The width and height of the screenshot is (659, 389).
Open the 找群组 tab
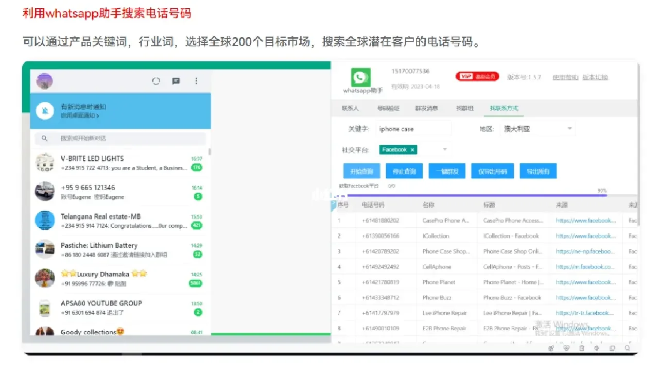[465, 108]
